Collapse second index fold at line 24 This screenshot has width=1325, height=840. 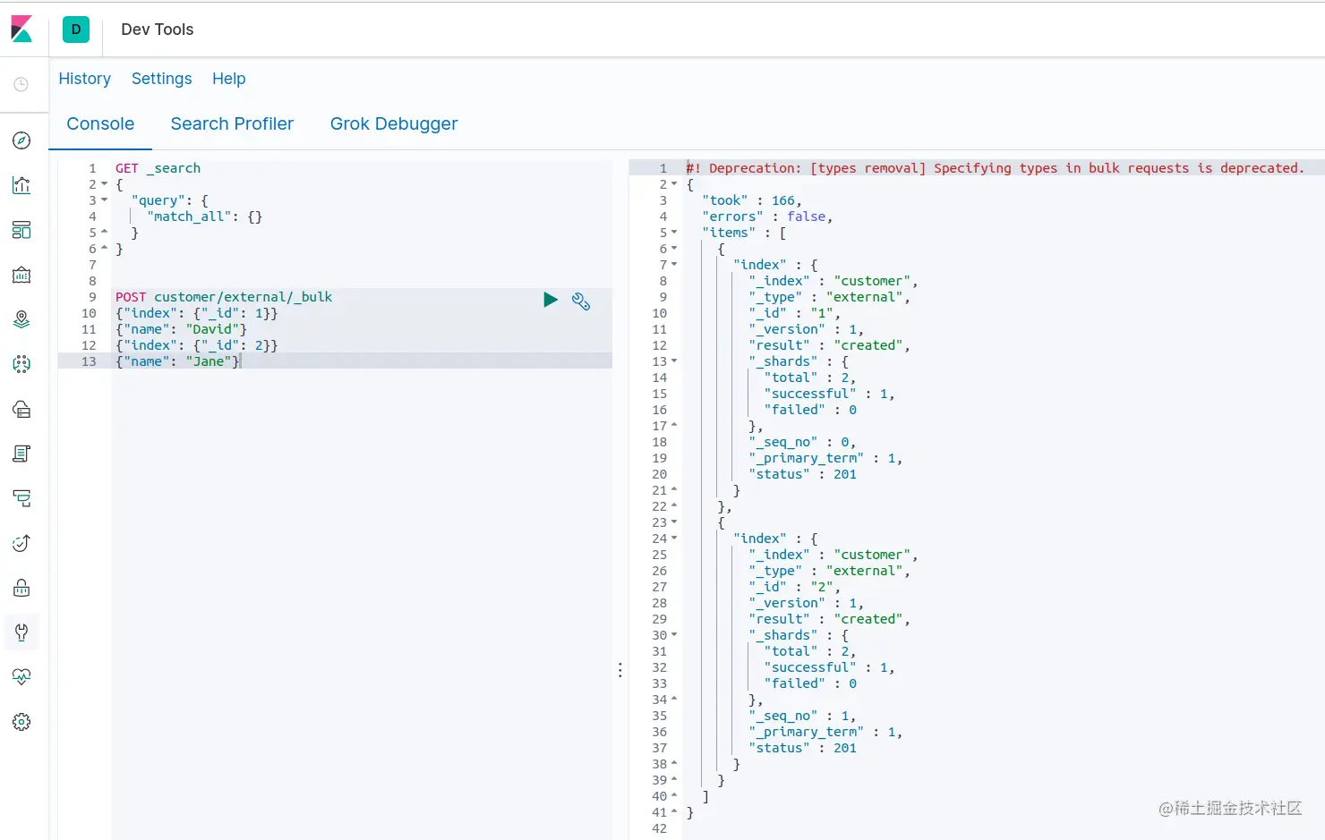click(x=674, y=539)
